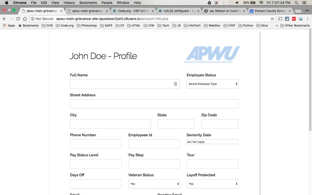Click the Zip Code input field
The height and width of the screenshot is (195, 312).
coord(220,124)
